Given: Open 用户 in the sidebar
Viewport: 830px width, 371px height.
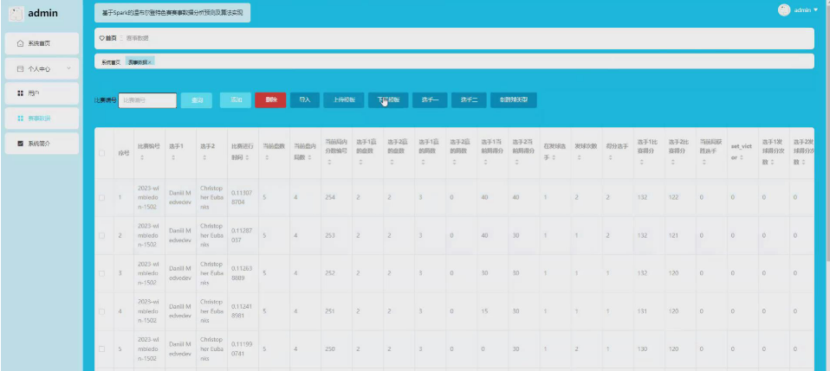Looking at the screenshot, I should [x=42, y=93].
